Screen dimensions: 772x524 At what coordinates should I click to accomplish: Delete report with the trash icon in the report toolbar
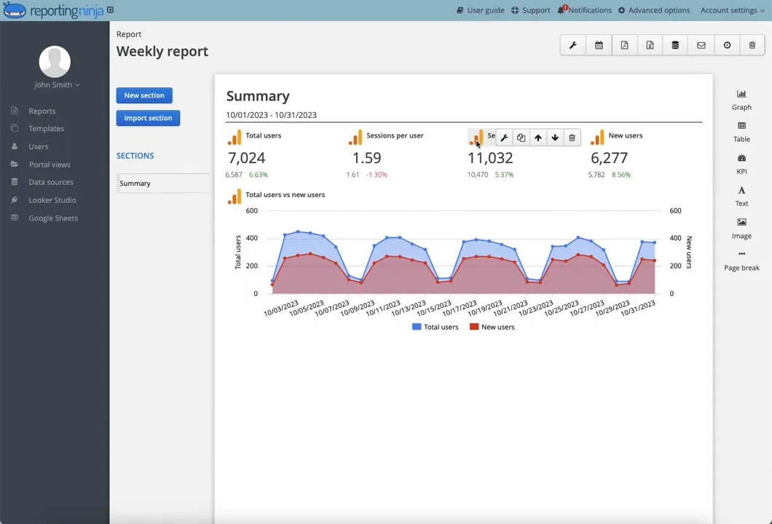point(752,45)
